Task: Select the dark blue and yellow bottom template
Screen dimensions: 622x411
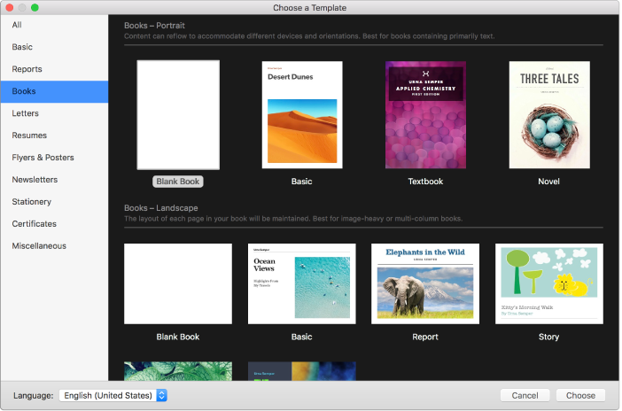Action: [x=302, y=371]
